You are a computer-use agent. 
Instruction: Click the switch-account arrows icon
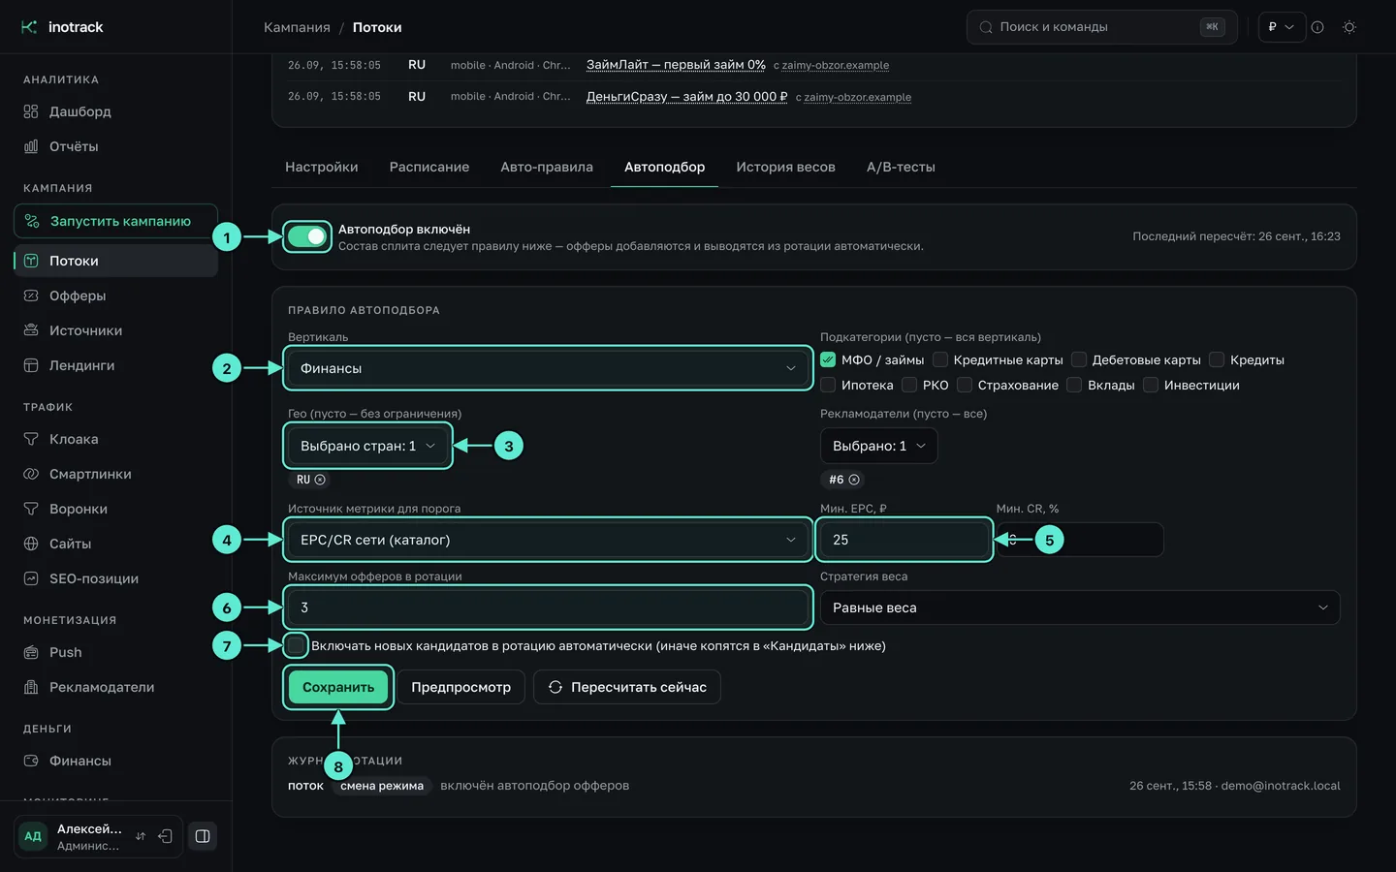click(141, 836)
